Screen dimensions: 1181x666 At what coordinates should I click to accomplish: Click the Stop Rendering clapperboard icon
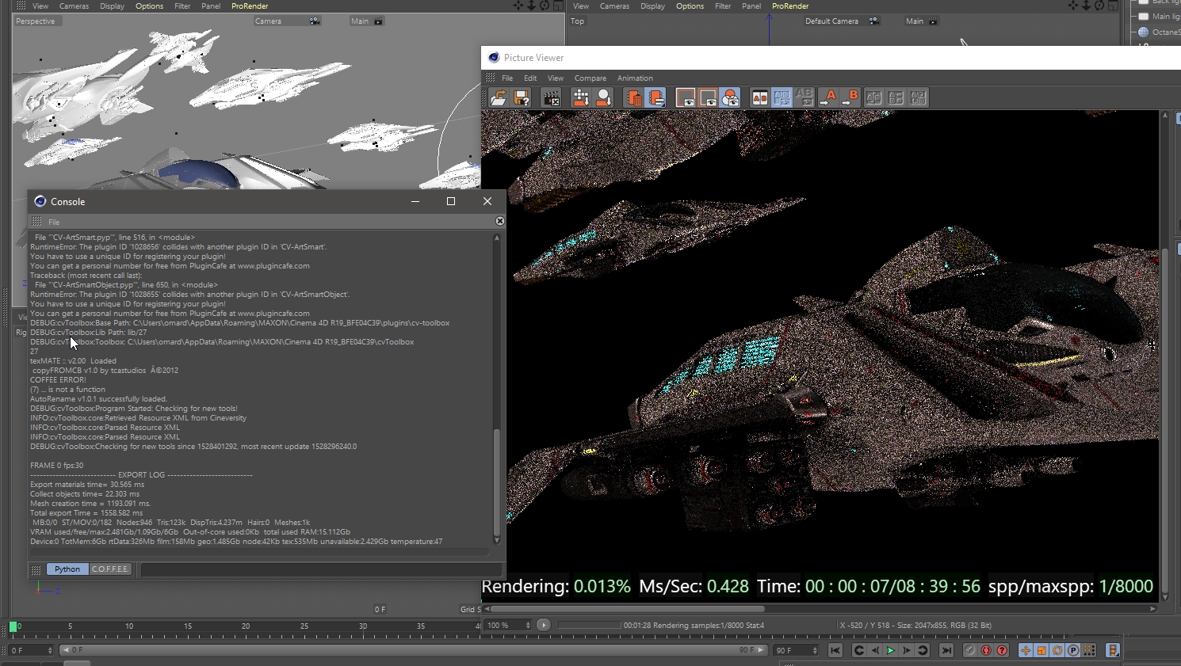tap(551, 97)
